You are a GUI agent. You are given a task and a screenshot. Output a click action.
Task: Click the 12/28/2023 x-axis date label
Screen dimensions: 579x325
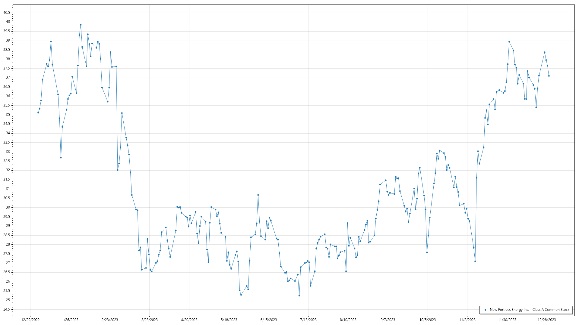click(x=547, y=320)
